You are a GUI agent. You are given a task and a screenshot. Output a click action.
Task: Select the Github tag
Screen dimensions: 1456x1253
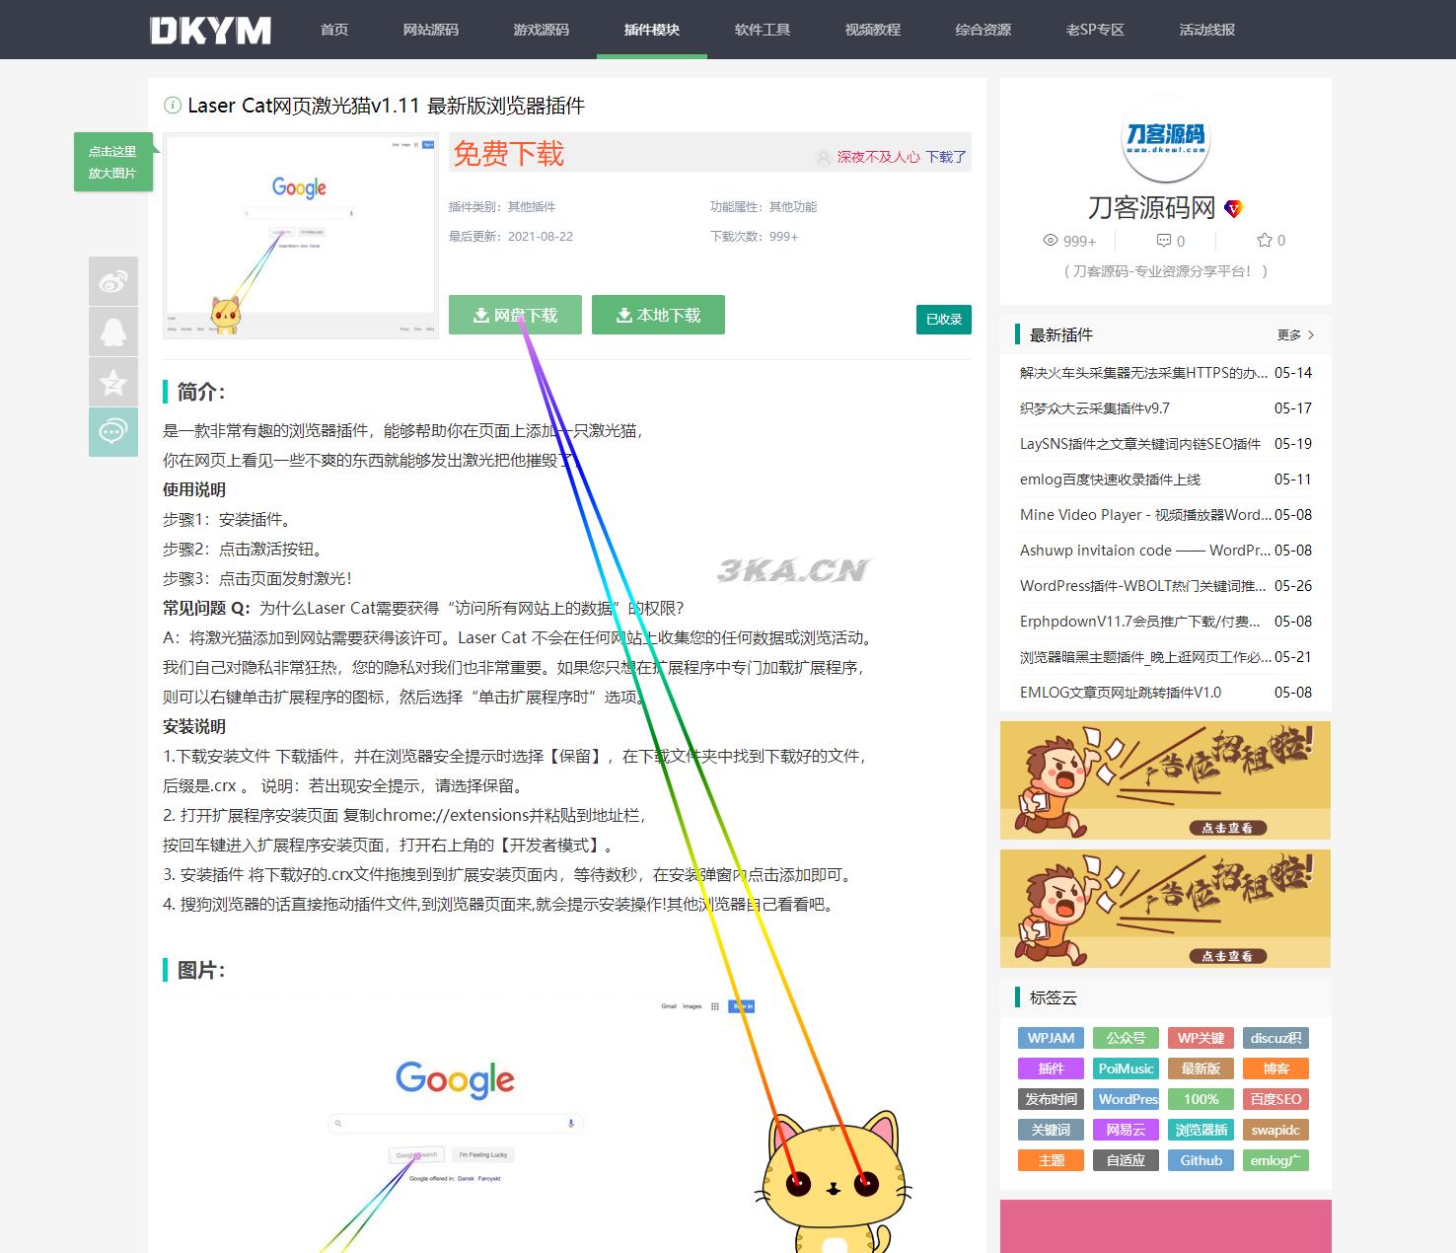(x=1201, y=1160)
